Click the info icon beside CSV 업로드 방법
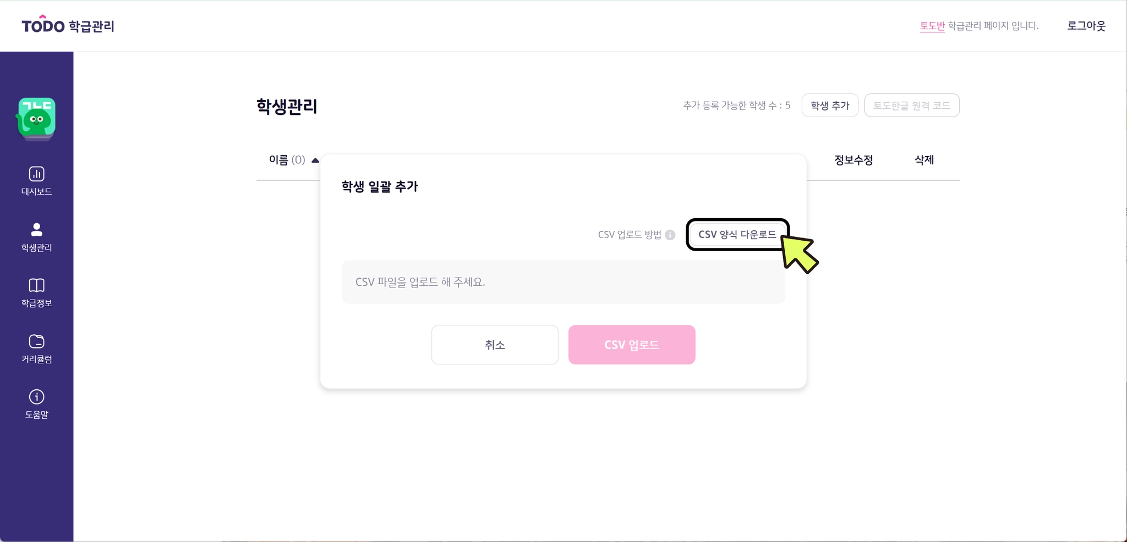 670,235
